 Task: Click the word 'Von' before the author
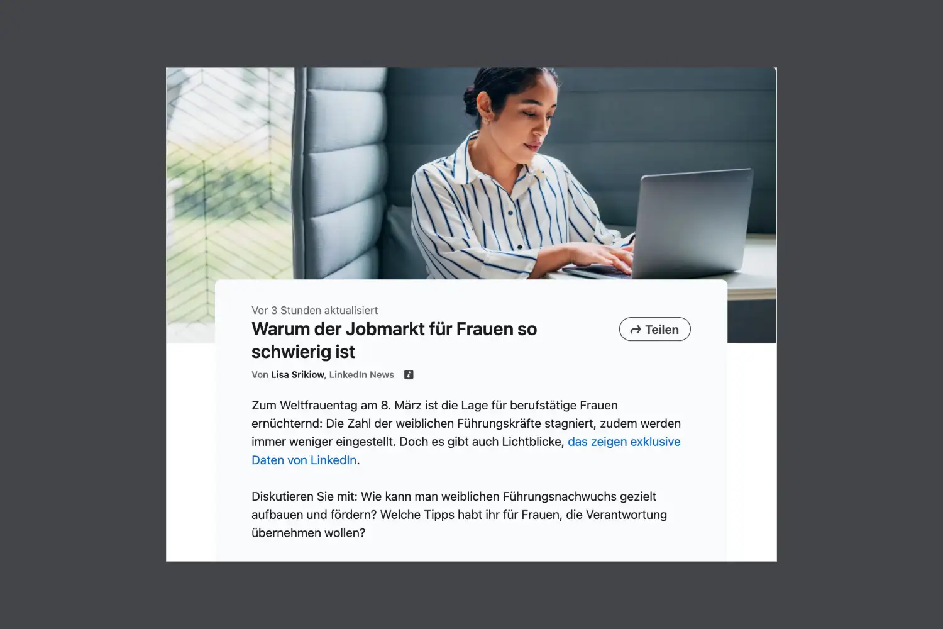(260, 374)
